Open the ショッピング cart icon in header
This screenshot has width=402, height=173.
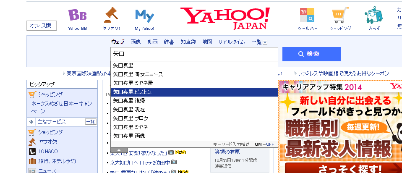point(340,15)
